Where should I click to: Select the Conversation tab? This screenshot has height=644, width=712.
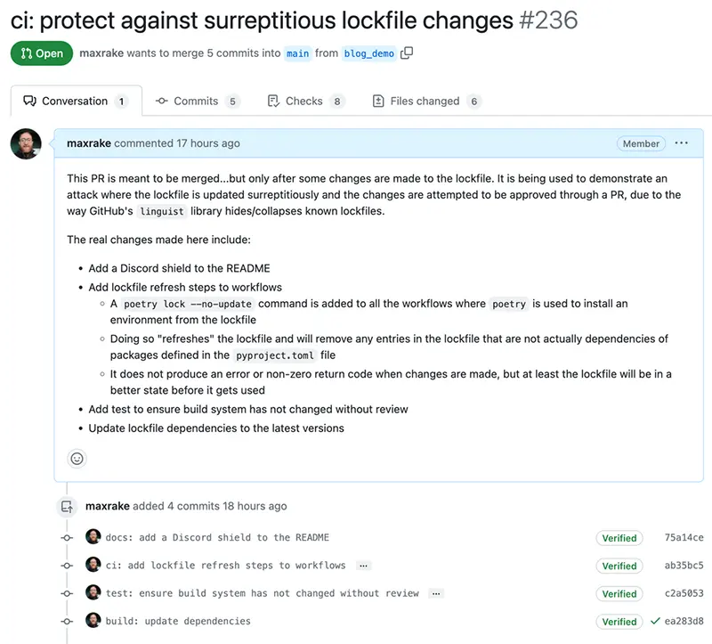[77, 101]
